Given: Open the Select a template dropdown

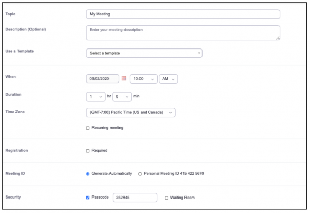Looking at the screenshot, I should (x=144, y=53).
